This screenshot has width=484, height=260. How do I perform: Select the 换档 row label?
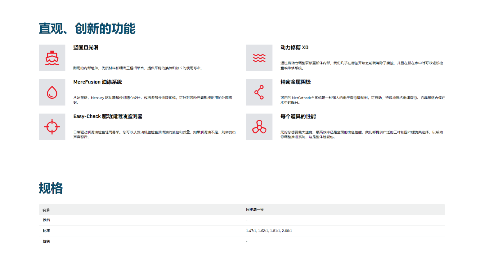click(x=47, y=220)
